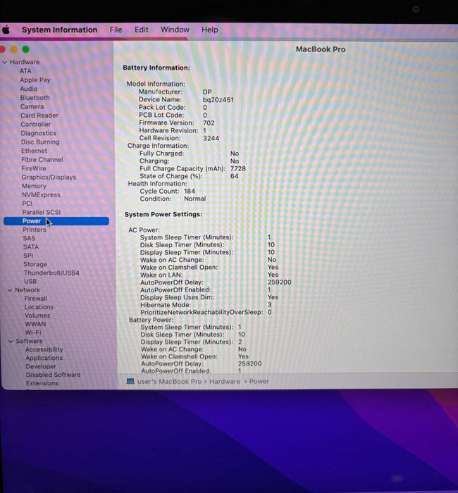Select Controller in the sidebar
Viewport: 458px width, 493px height.
pyautogui.click(x=35, y=124)
